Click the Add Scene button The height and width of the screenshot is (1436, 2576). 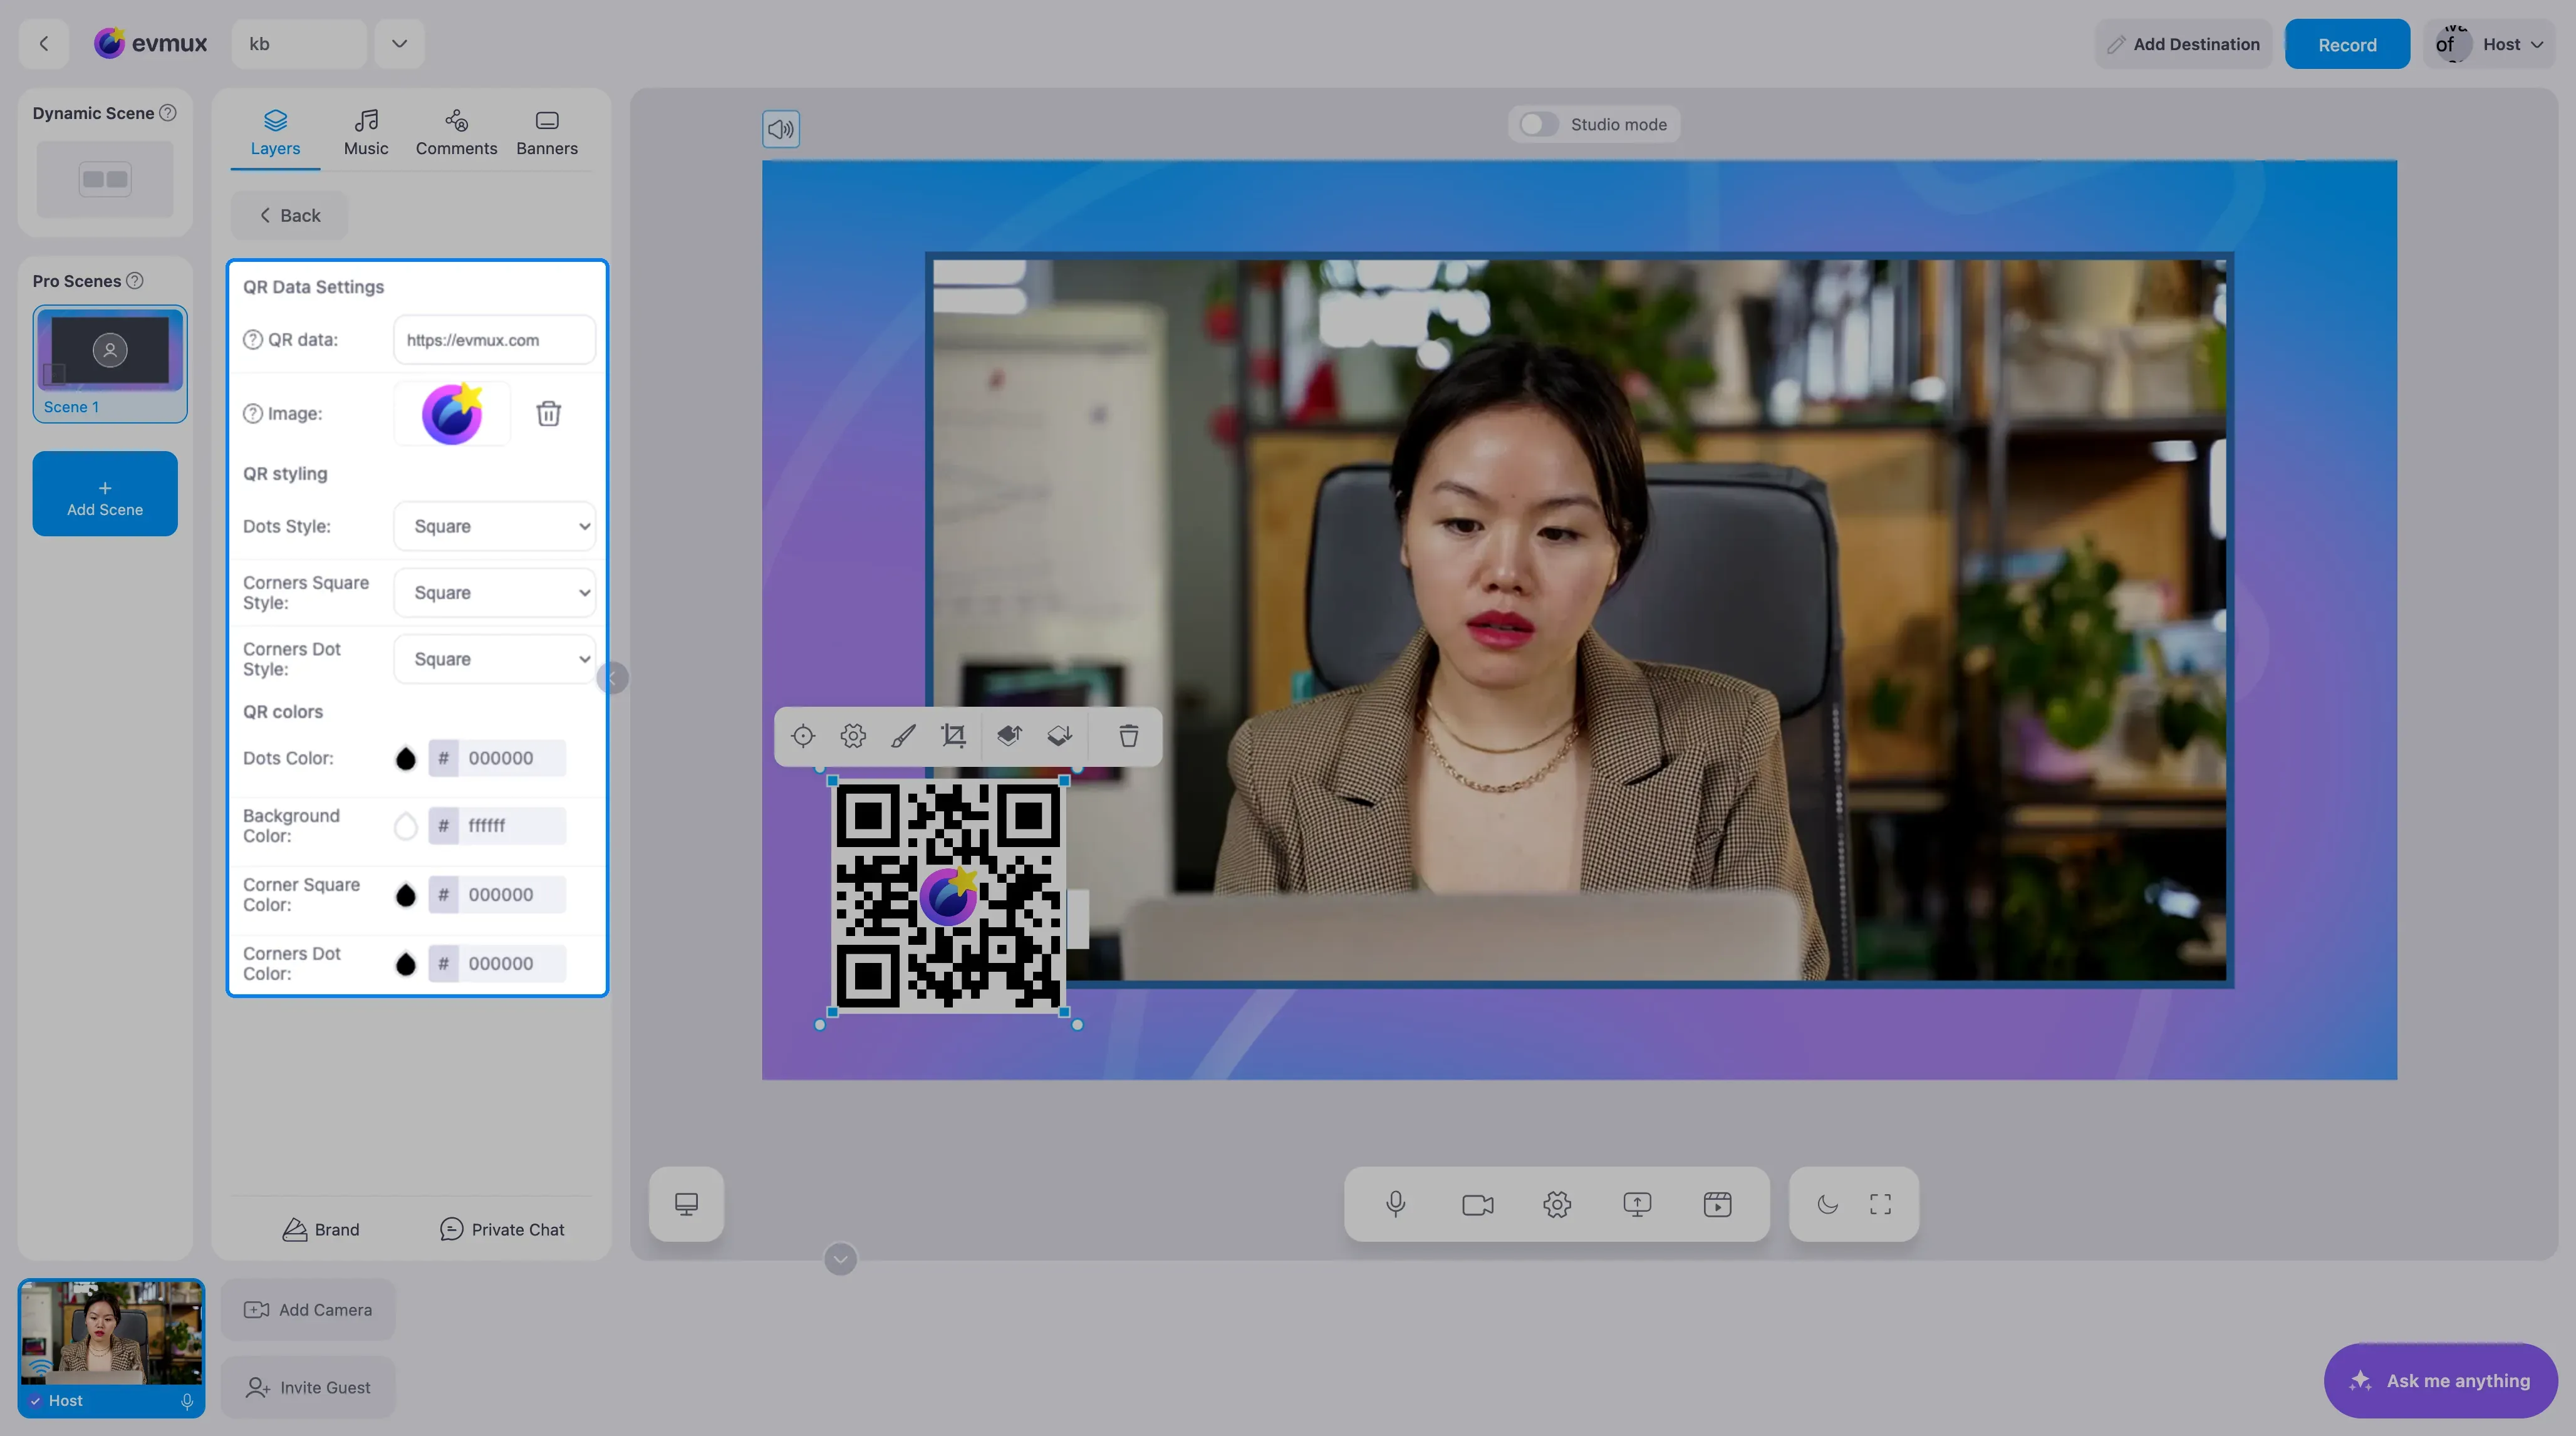point(105,494)
